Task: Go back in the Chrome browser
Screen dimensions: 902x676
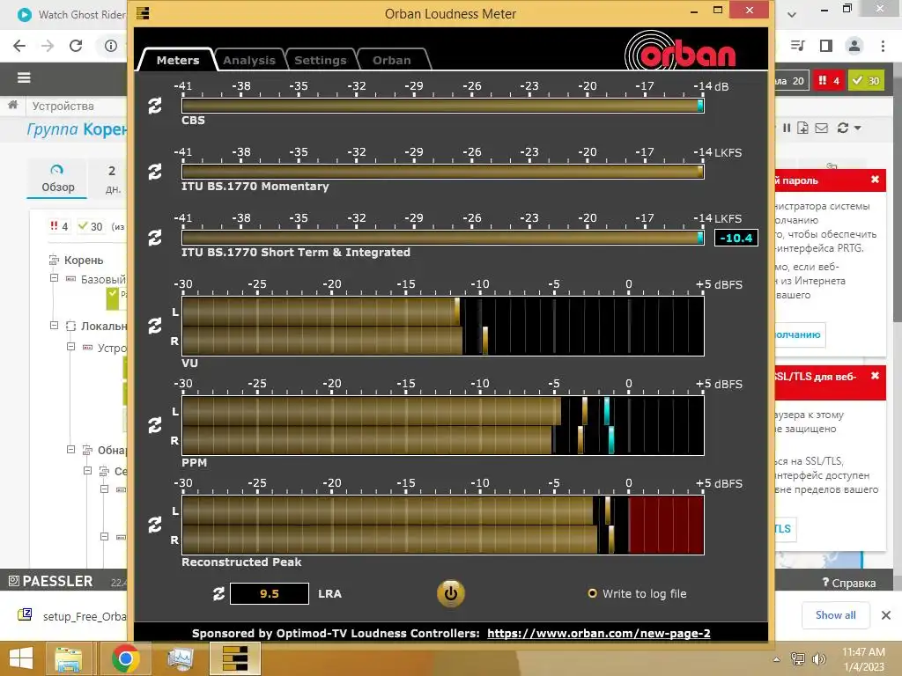Action: (19, 46)
